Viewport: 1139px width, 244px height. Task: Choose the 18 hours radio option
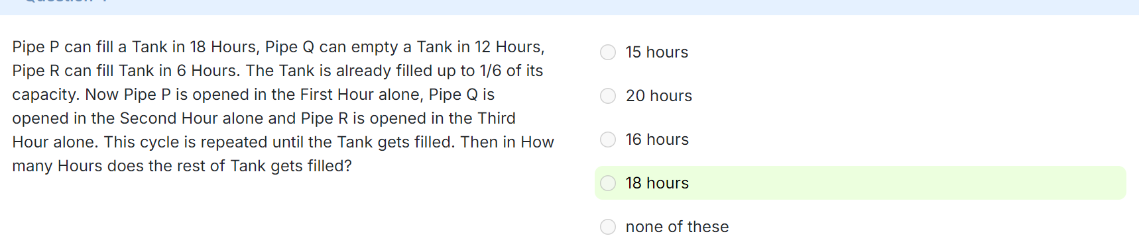pos(608,183)
